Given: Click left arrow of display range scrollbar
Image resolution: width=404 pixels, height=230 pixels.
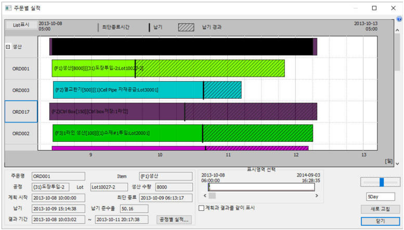Looking at the screenshot, I should point(212,196).
